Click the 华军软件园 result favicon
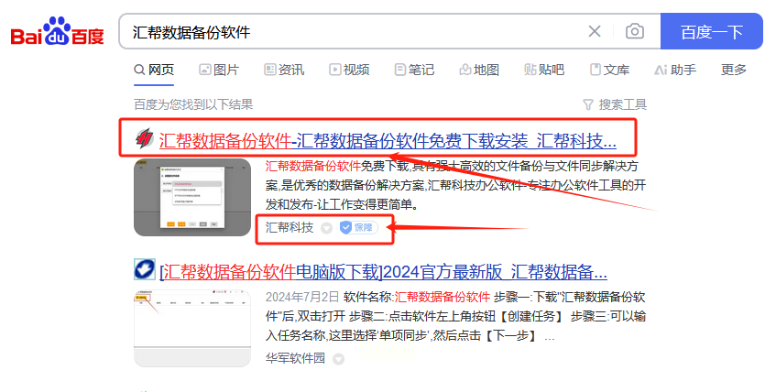The image size is (776, 392). coord(145,269)
